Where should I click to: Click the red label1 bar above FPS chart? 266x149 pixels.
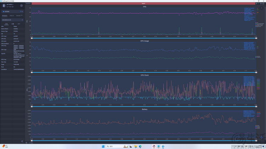coord(144,4)
